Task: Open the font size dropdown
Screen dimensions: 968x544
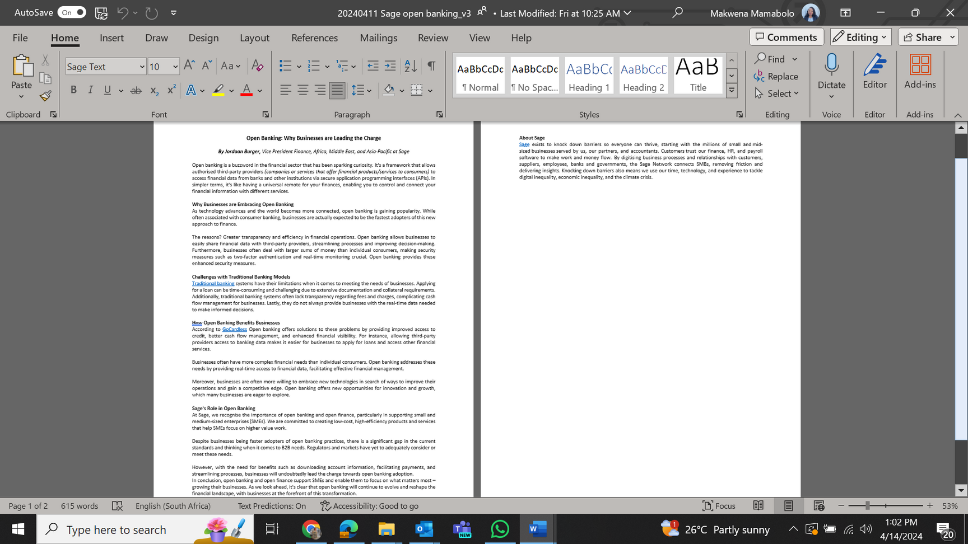Action: [x=175, y=67]
